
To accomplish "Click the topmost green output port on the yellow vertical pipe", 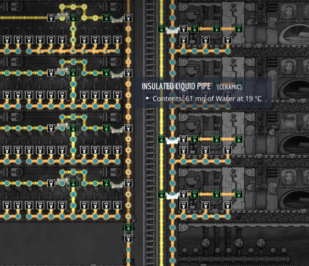I will click(x=162, y=29).
